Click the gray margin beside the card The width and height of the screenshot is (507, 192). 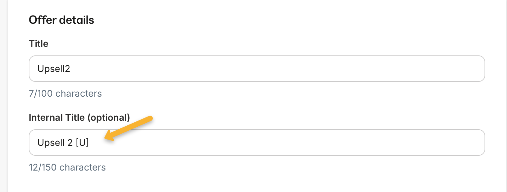pos(3,99)
